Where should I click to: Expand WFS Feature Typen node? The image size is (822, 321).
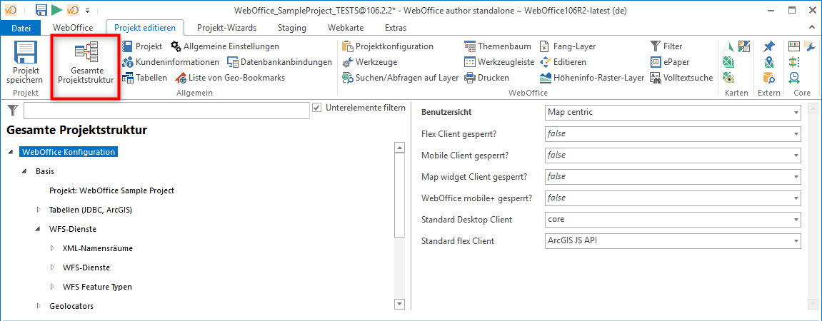point(52,287)
